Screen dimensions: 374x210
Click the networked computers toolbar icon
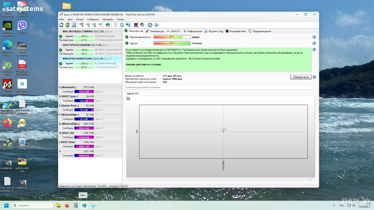[x=128, y=25]
